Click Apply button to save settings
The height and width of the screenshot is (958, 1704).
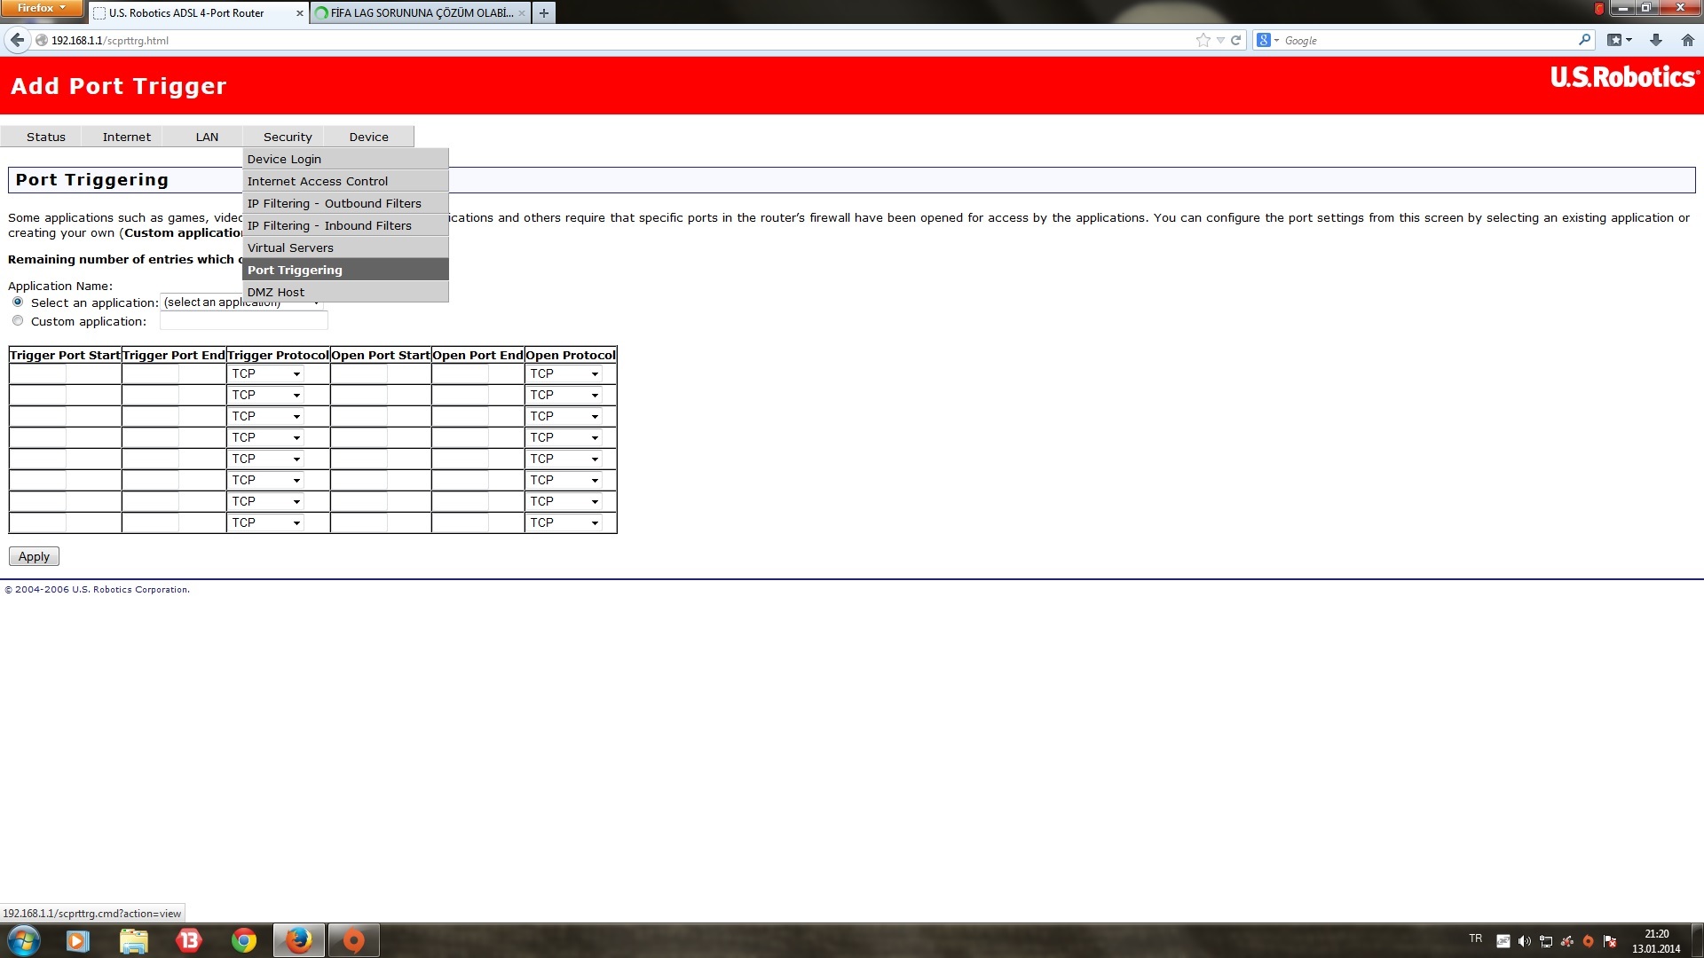coord(35,555)
